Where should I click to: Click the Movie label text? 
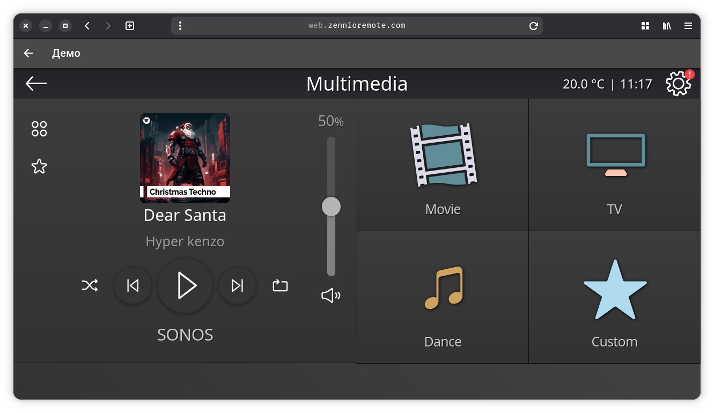pyautogui.click(x=443, y=209)
